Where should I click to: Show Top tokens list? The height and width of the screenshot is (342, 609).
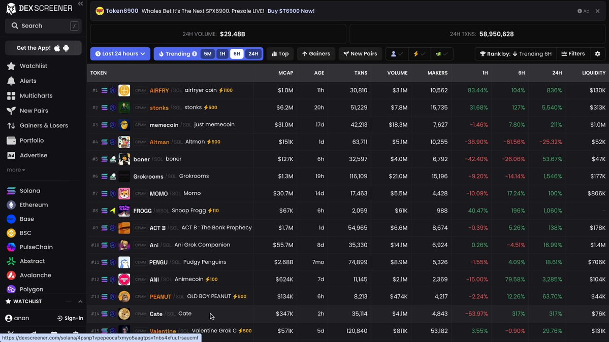coord(280,54)
